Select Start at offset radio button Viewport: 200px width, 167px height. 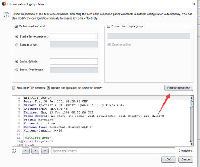point(17,45)
